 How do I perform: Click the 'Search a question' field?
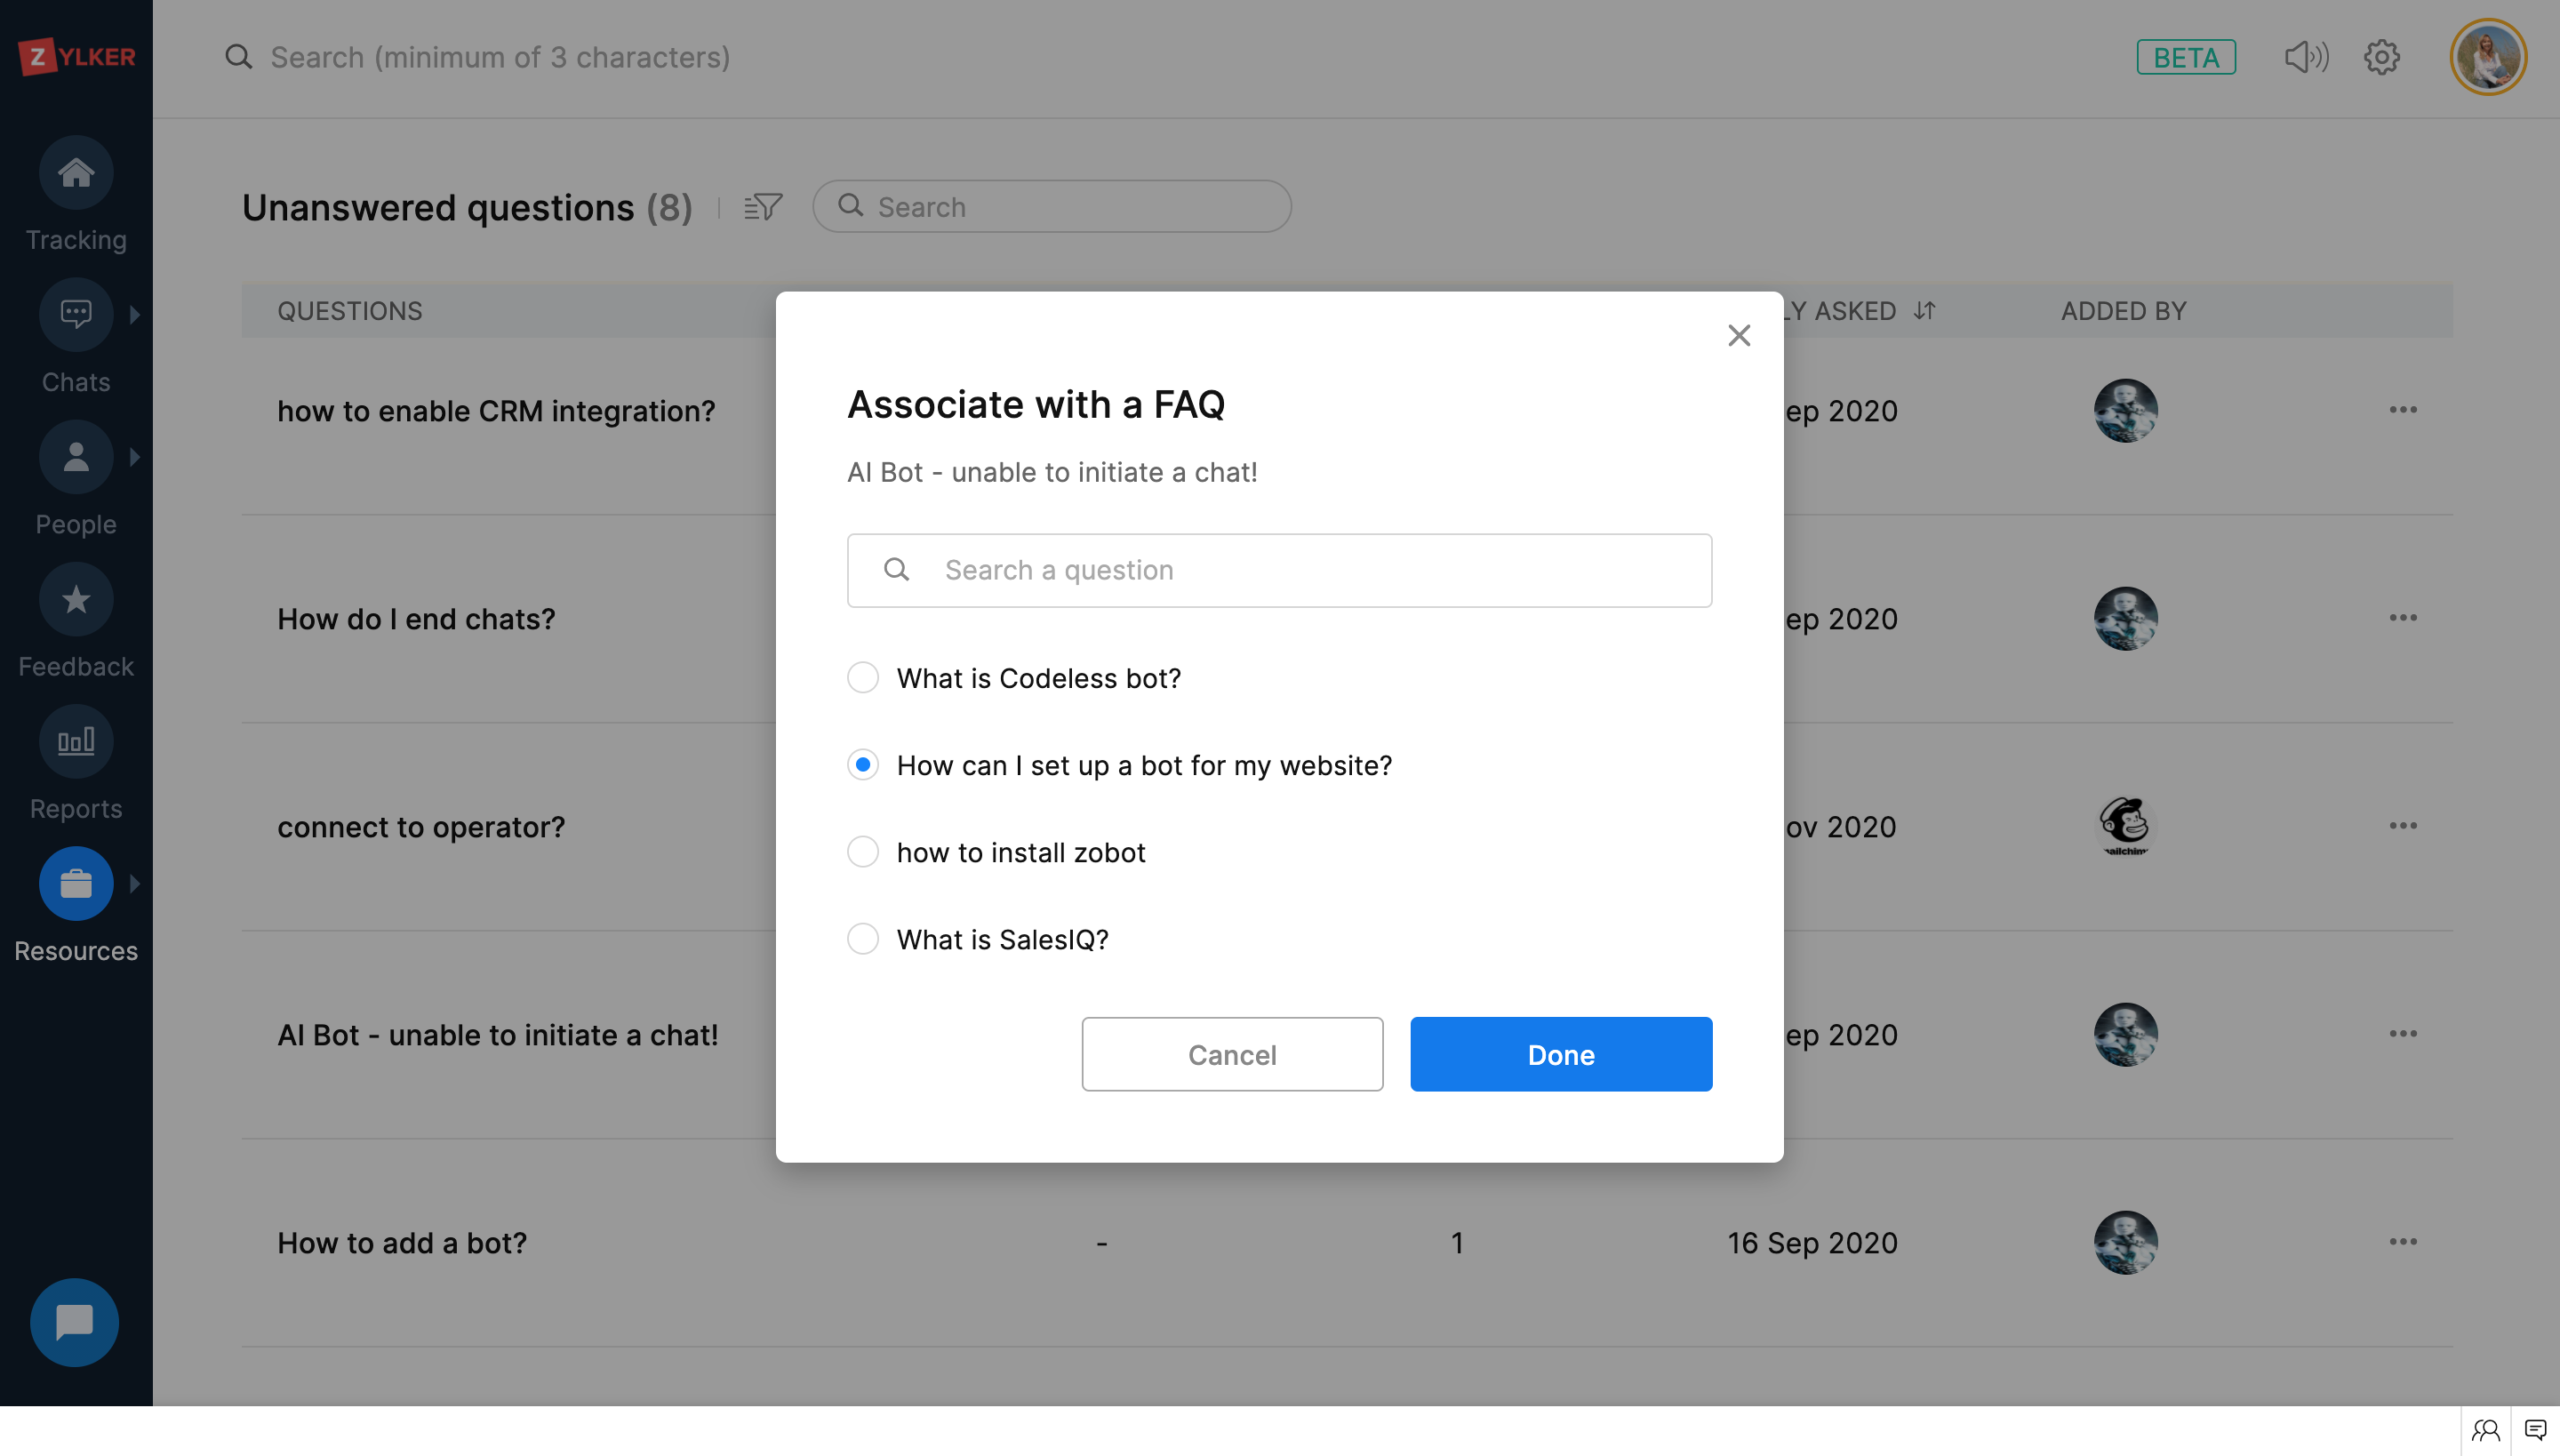[1300, 570]
